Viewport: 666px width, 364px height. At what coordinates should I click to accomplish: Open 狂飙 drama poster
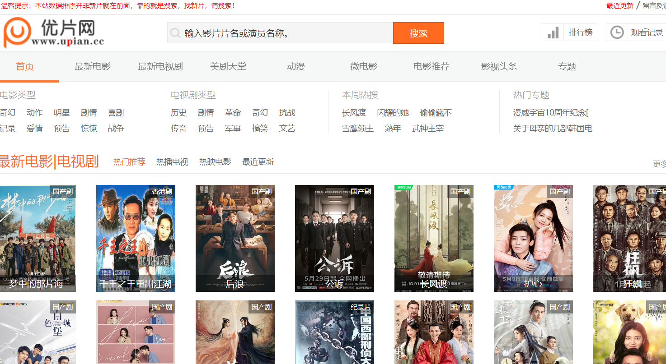[x=630, y=238]
